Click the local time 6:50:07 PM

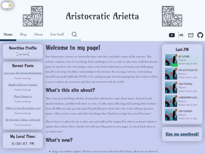[x=23, y=144]
